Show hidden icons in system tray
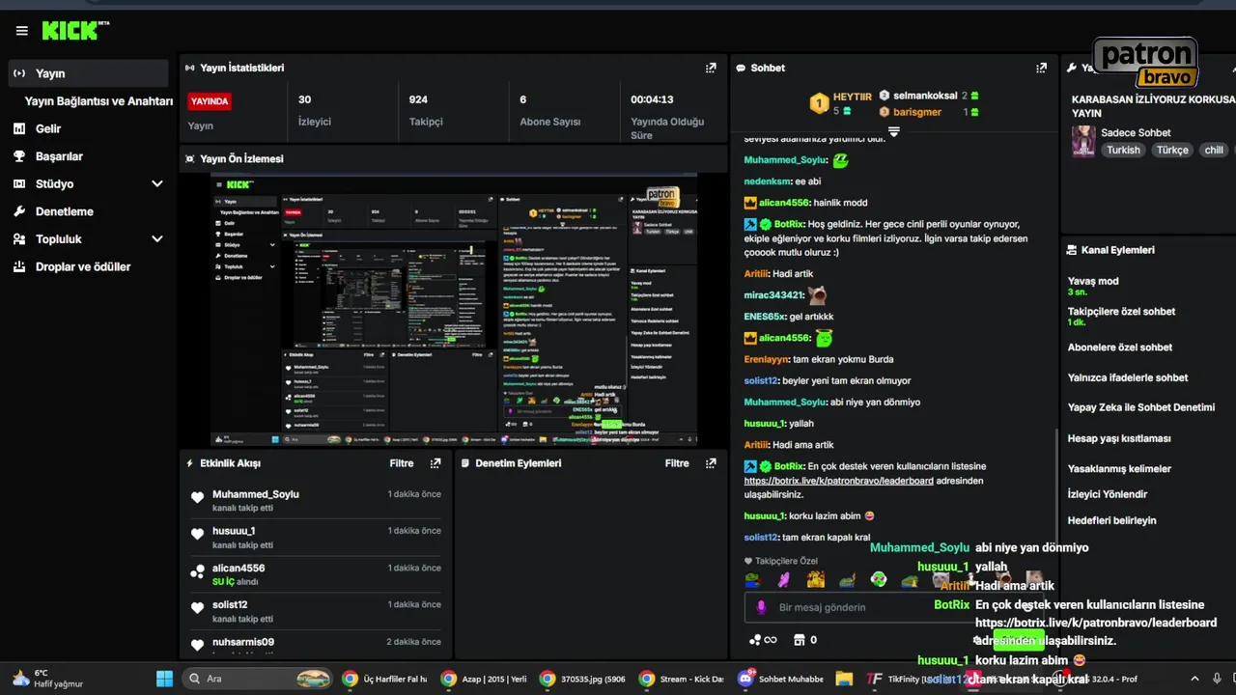1236x695 pixels. [1194, 679]
